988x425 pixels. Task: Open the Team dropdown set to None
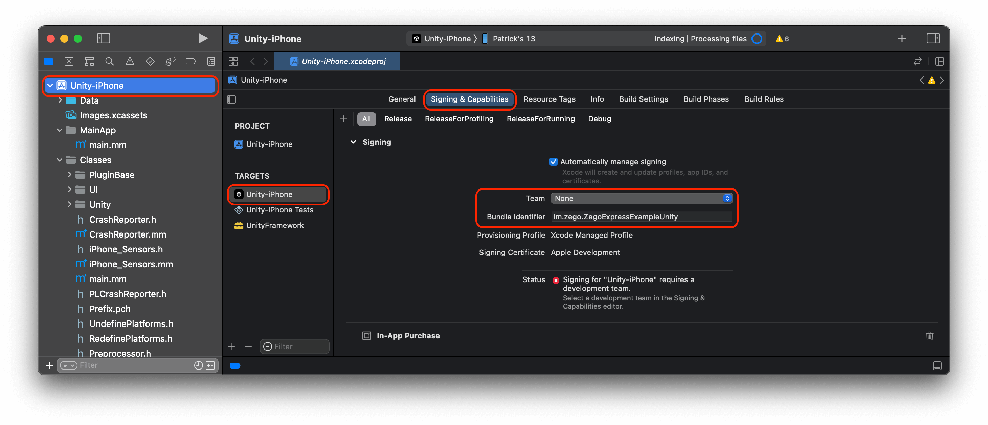click(641, 198)
